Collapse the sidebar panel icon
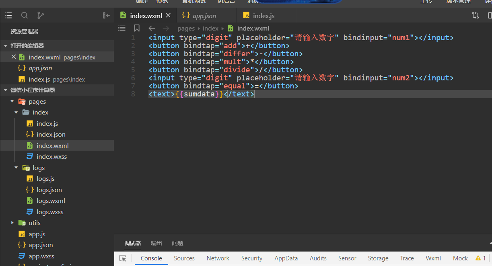492x266 pixels. 106,16
